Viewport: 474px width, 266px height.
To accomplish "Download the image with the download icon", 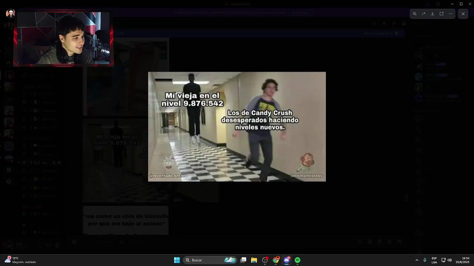I will point(433,14).
